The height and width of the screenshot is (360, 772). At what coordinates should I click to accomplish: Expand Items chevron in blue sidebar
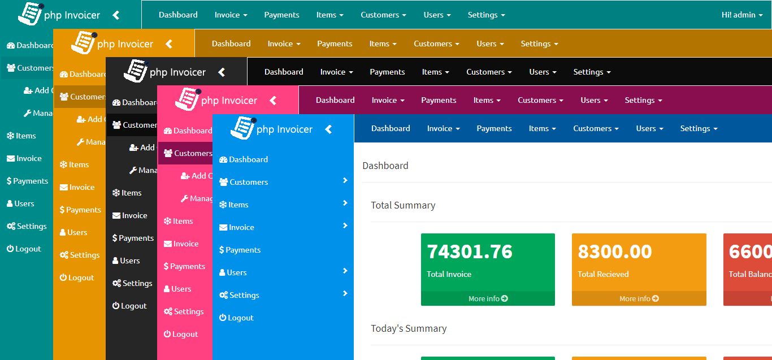[x=345, y=203]
